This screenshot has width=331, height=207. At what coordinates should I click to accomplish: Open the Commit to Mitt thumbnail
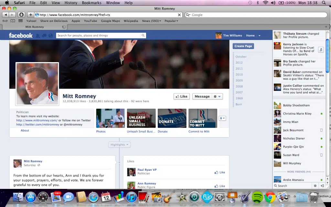point(203,118)
